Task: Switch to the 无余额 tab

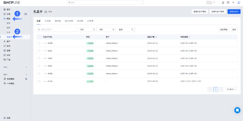Action: (80, 21)
